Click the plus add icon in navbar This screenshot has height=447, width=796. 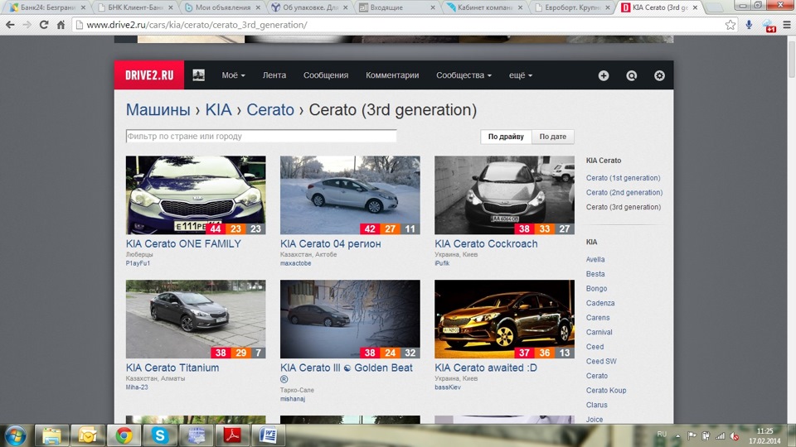point(603,75)
